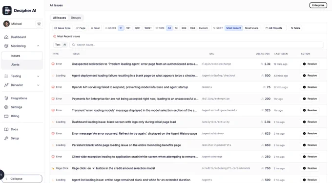The width and height of the screenshot is (332, 183).
Task: Focus the Search issues field
Action: coord(196,44)
